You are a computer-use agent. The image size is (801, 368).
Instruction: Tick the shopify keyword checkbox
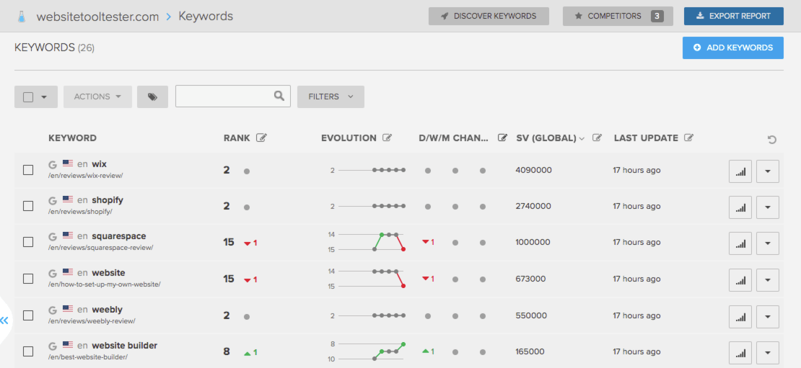pyautogui.click(x=28, y=206)
